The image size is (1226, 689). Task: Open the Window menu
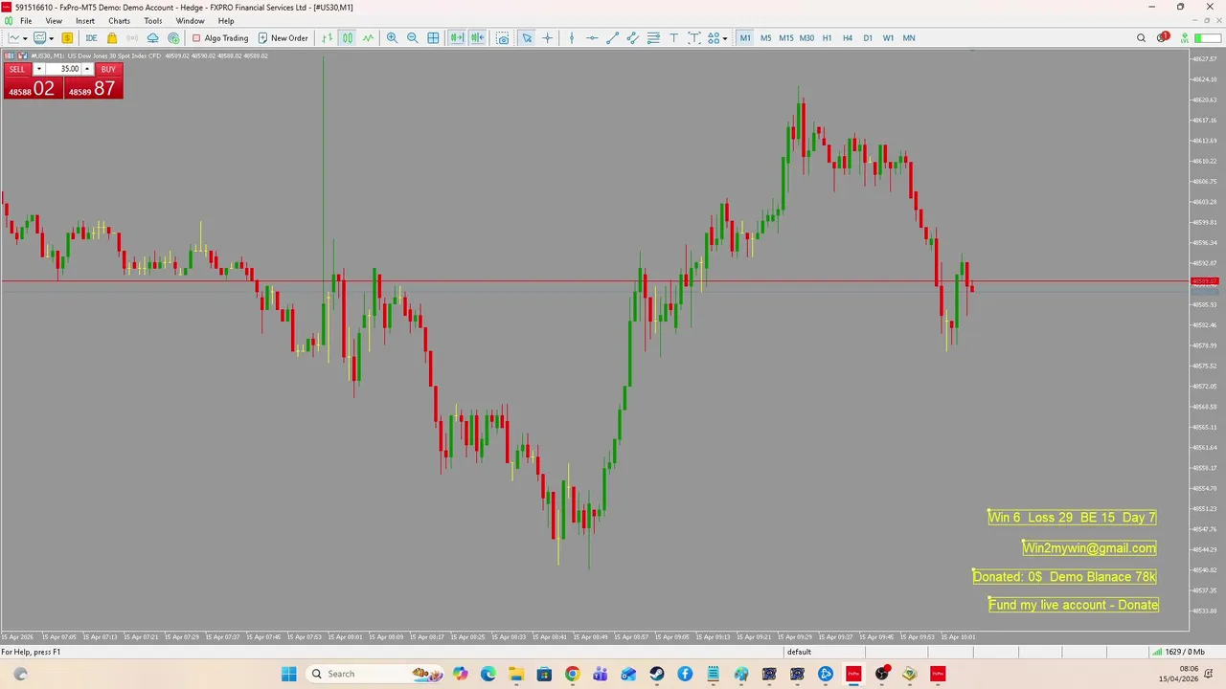(x=190, y=21)
